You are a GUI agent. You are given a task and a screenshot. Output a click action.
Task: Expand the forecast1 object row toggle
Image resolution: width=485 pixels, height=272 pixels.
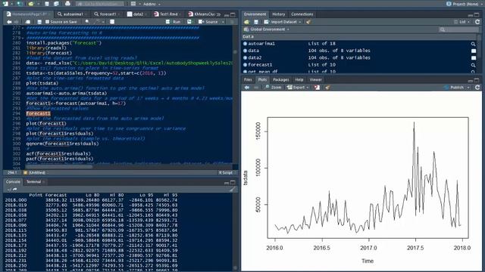coord(246,65)
